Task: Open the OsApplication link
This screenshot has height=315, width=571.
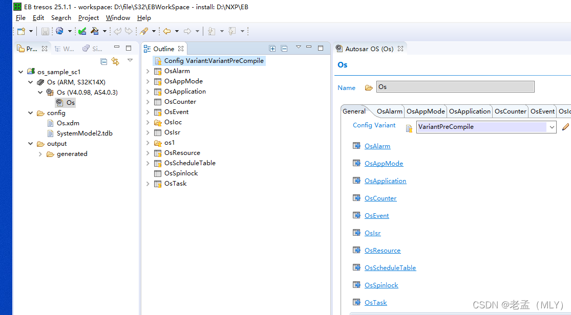Action: coord(385,181)
